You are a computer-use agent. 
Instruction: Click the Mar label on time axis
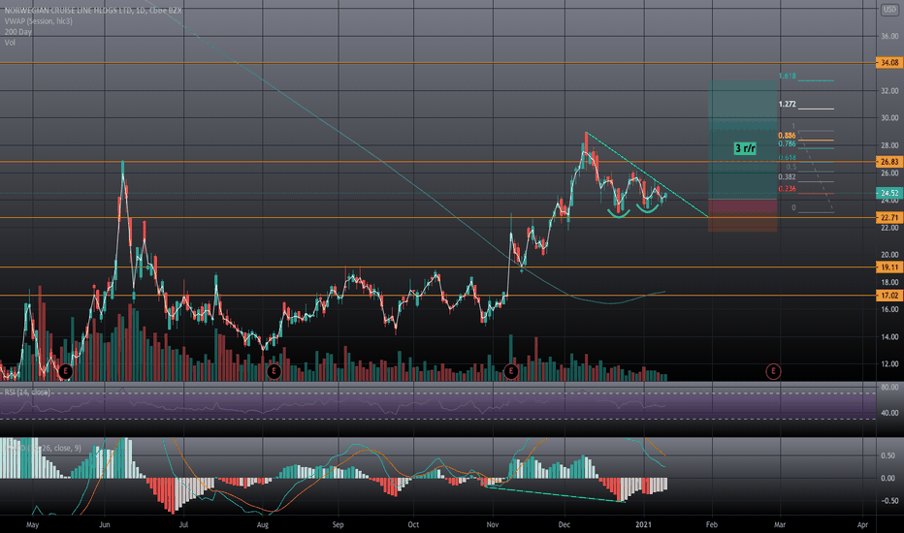coord(780,525)
